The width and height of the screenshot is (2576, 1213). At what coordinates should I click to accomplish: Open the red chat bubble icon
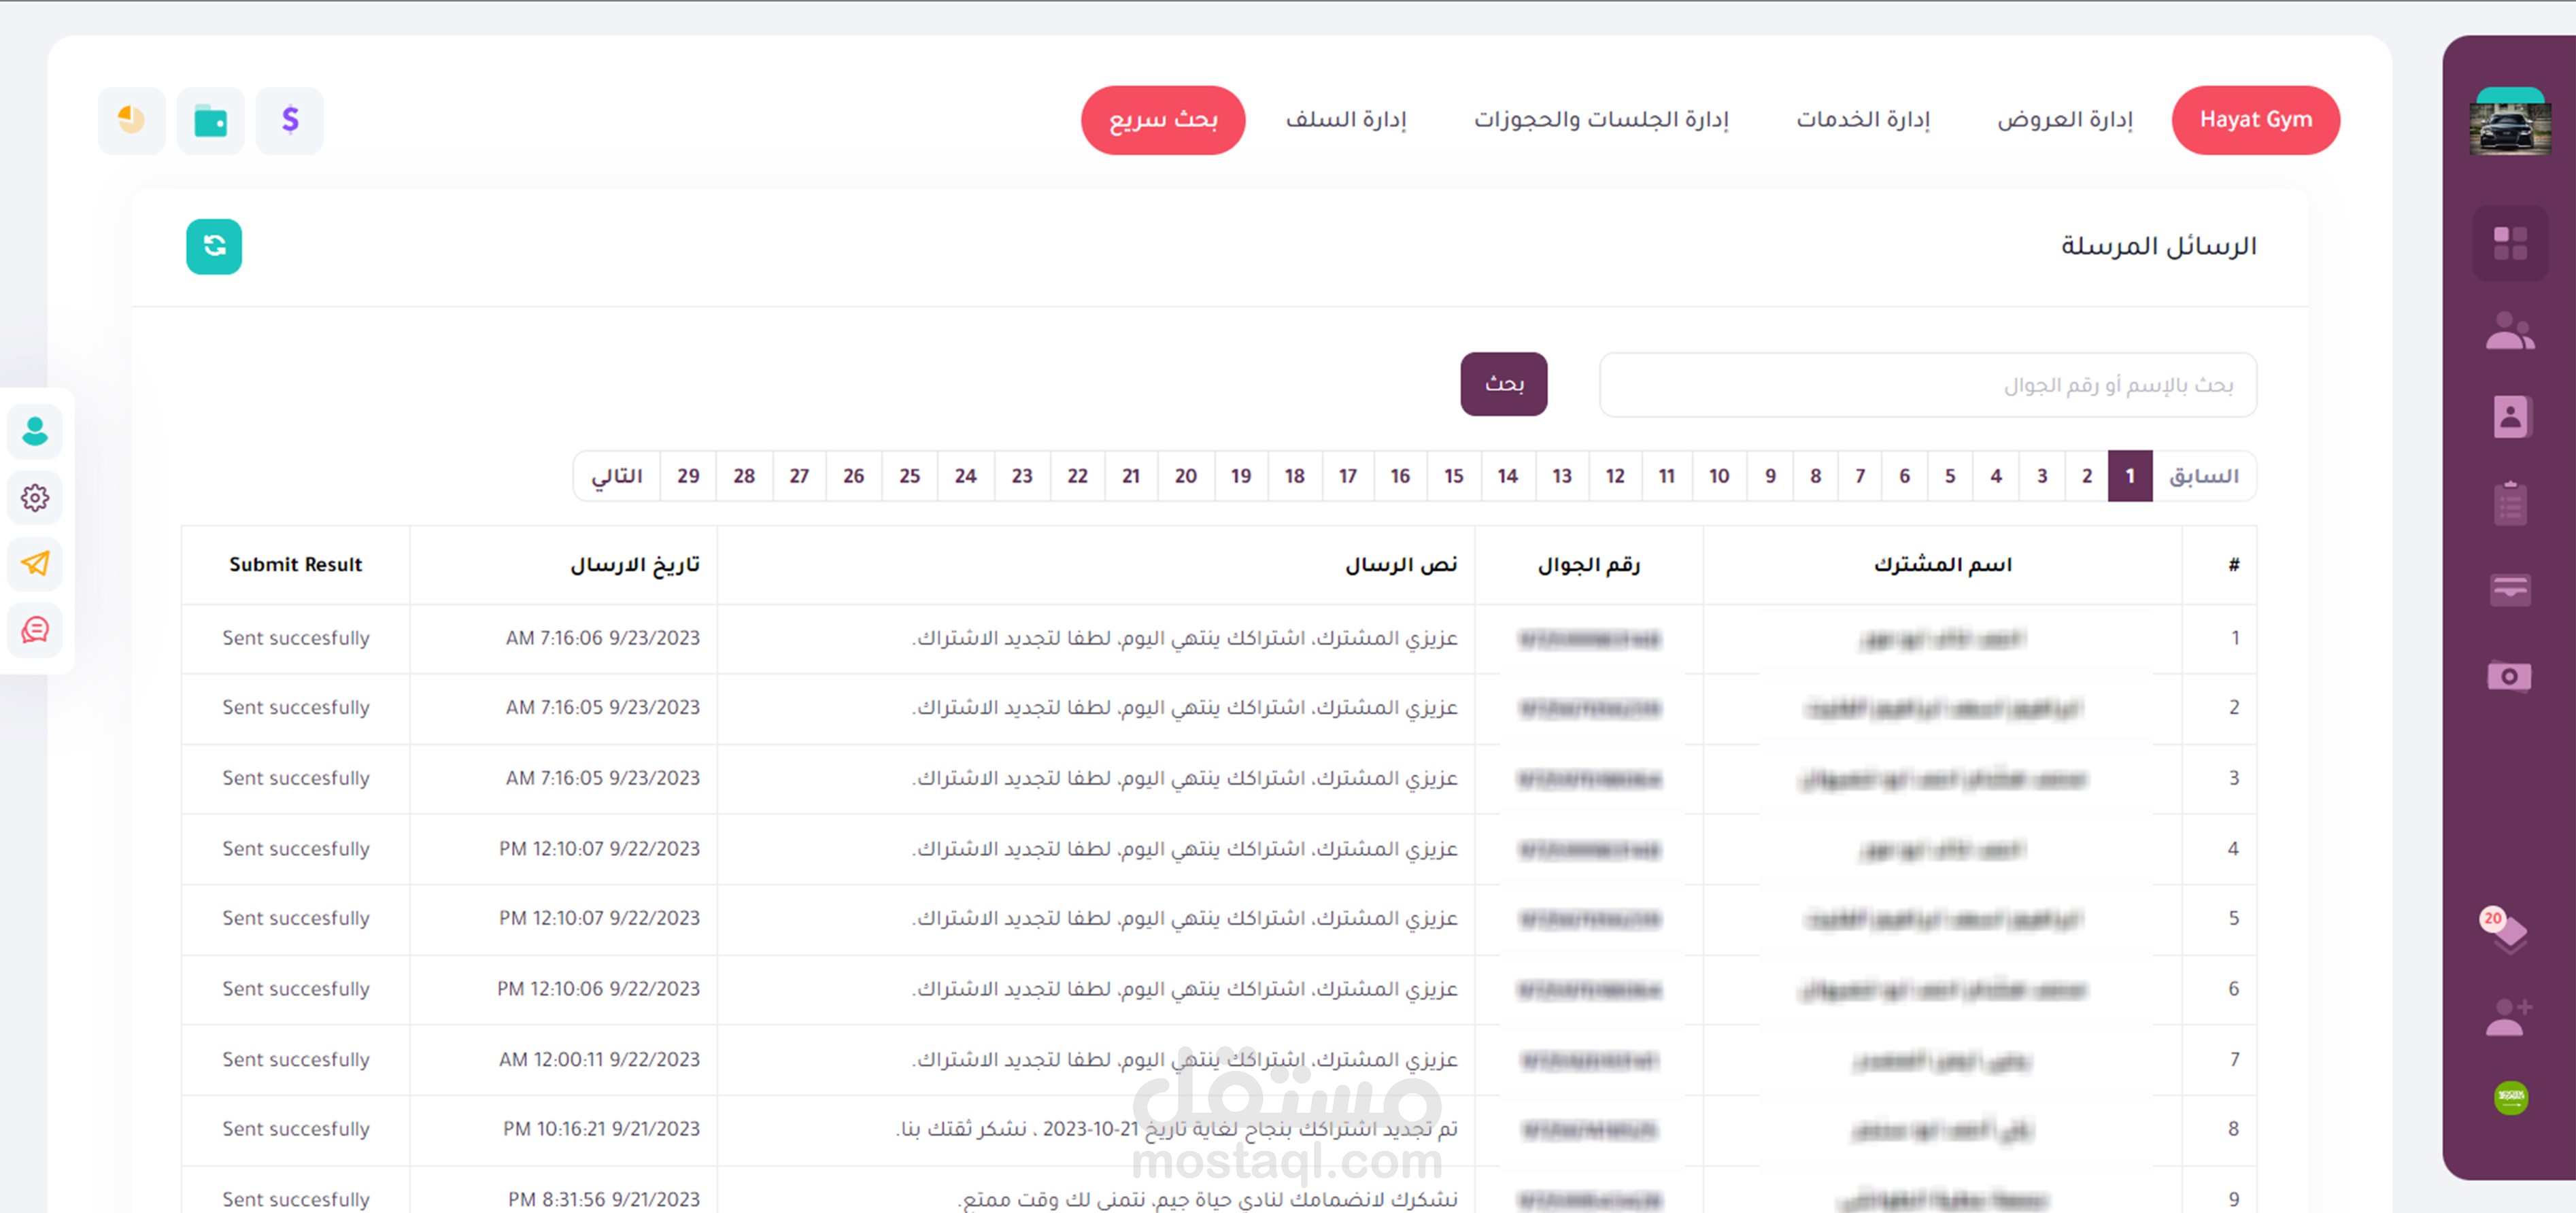[x=35, y=629]
